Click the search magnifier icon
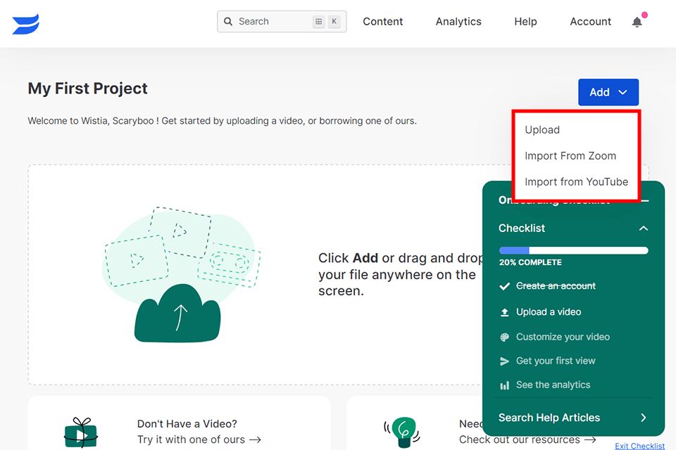This screenshot has height=450, width=676. (x=228, y=22)
